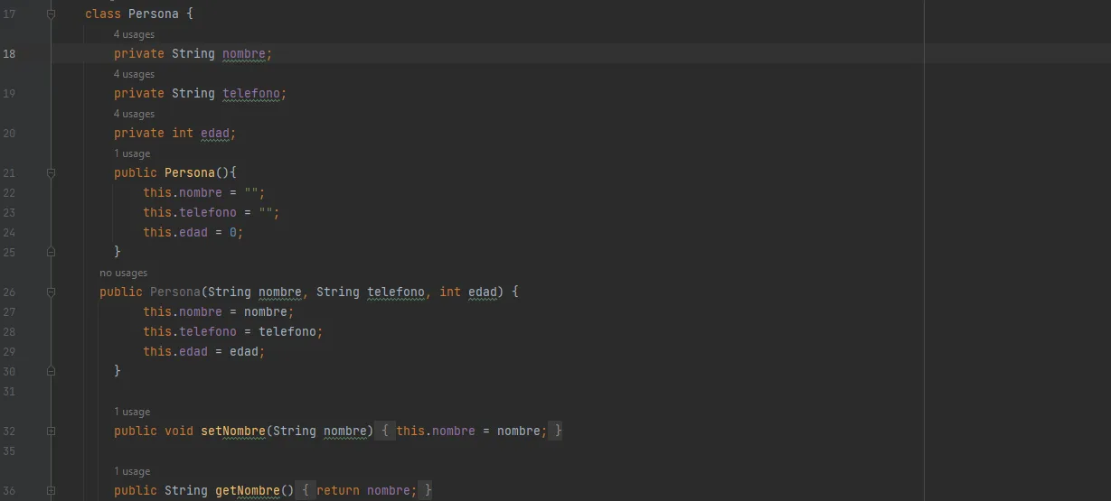Viewport: 1111px width, 501px height.
Task: Click the setNombre method name
Action: click(233, 431)
